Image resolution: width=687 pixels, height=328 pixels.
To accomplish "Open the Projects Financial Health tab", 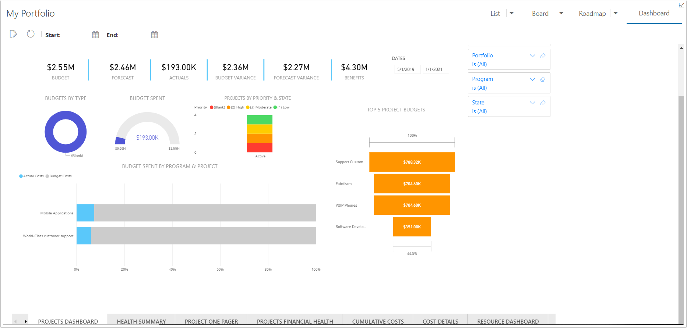I will tap(295, 321).
